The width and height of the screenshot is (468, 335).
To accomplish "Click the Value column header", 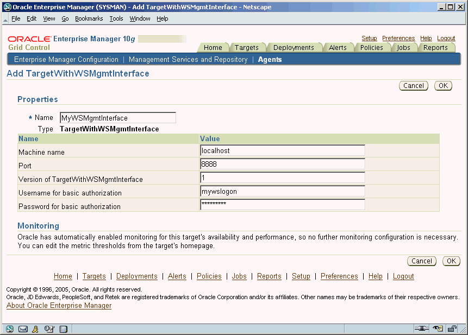I will [210, 139].
